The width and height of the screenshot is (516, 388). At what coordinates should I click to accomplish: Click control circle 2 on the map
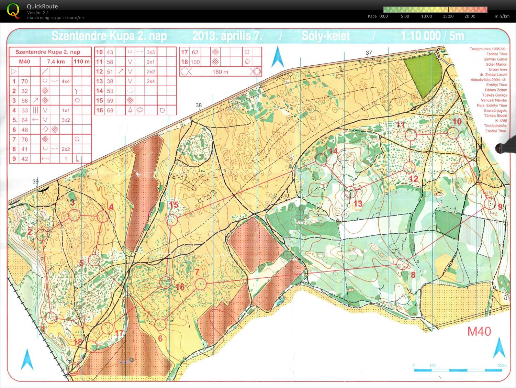42,235
